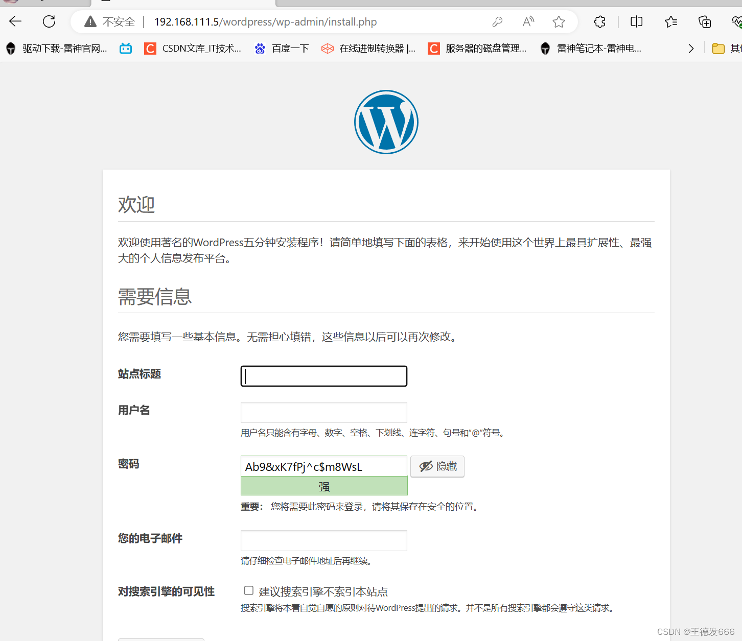Open the bilibili TV icon bookmark
Viewport: 742px width, 641px height.
[126, 49]
